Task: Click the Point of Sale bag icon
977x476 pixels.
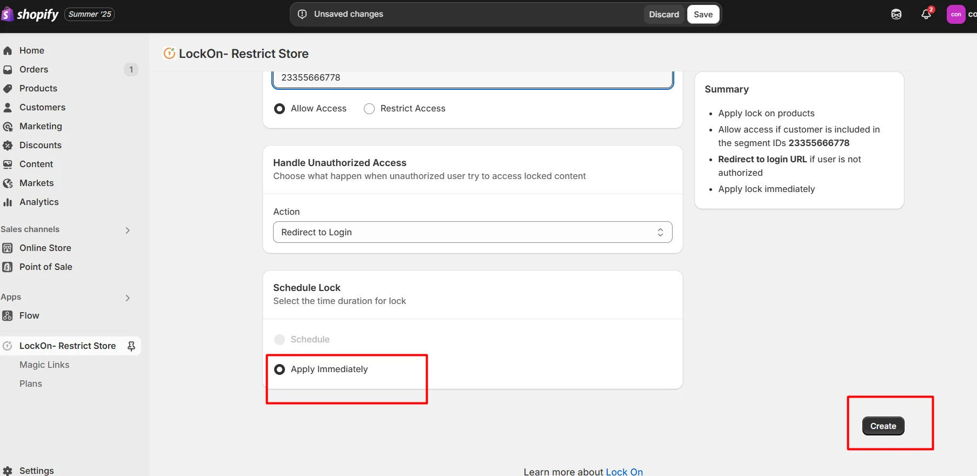Action: (x=8, y=267)
